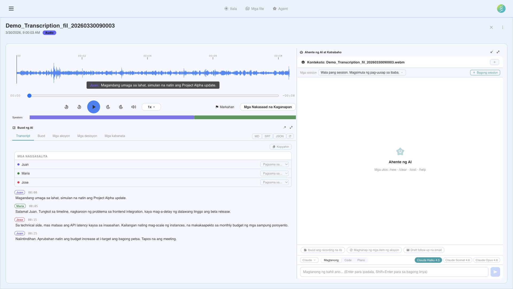
Task: Select Claude Opus 4.6 as the model
Action: pyautogui.click(x=487, y=260)
